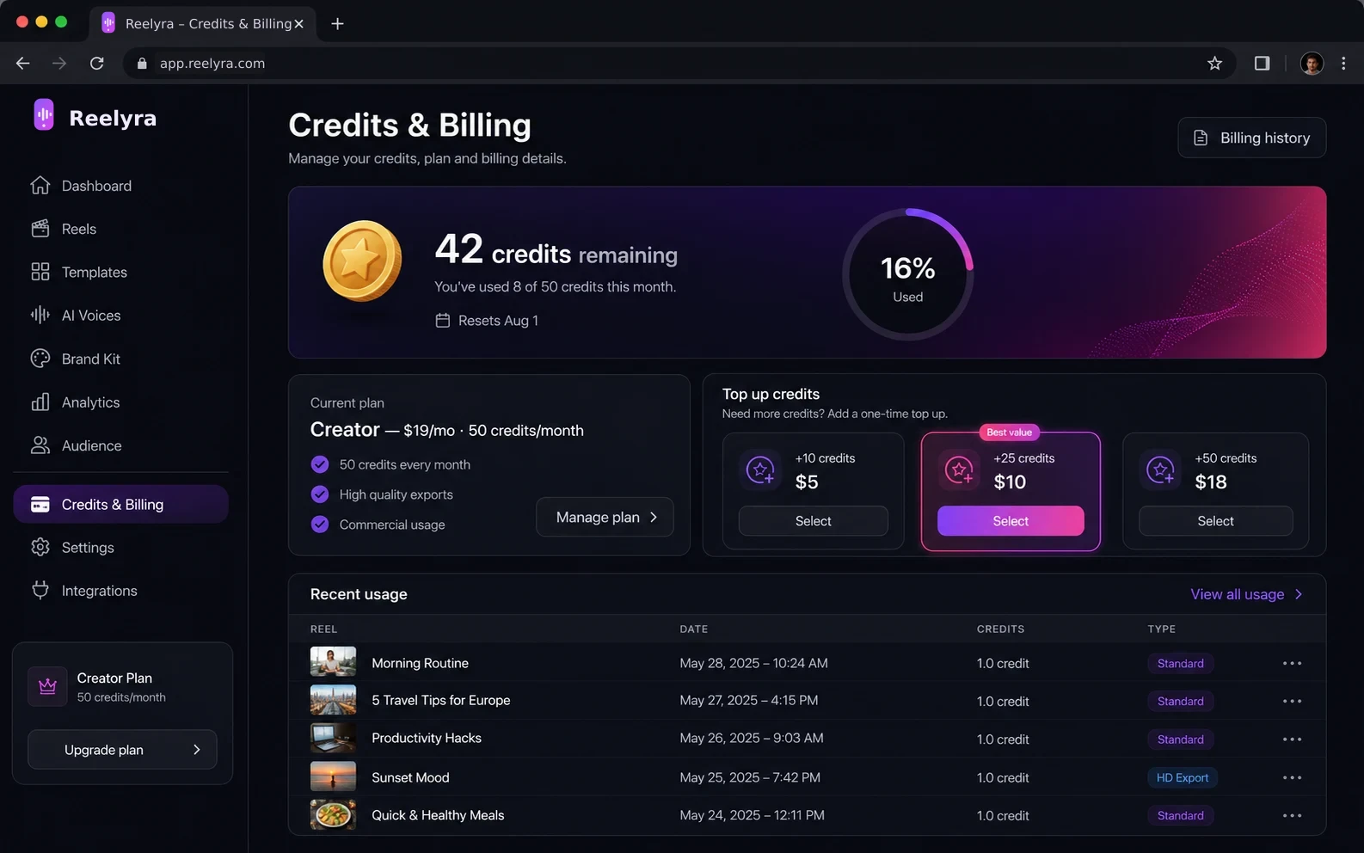This screenshot has width=1364, height=853.
Task: Click the Upgrade plan button
Action: click(122, 750)
